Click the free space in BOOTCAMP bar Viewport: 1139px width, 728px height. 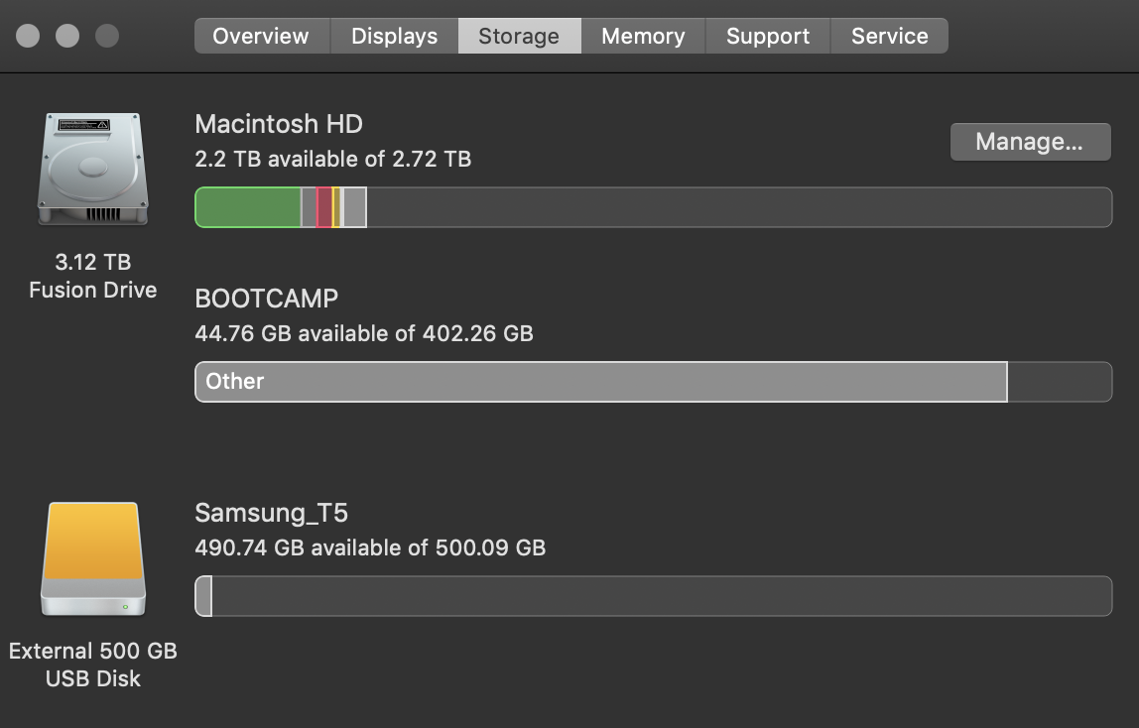pos(1059,382)
